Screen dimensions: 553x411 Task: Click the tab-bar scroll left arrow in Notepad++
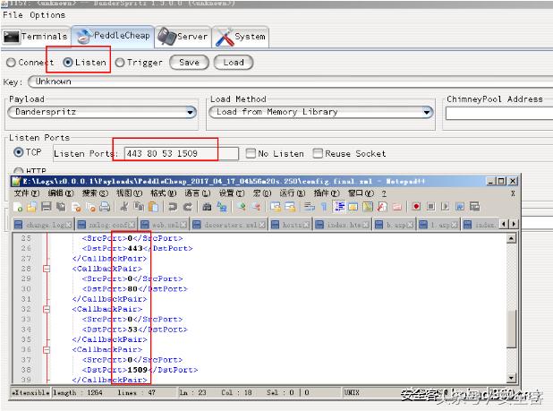click(504, 224)
